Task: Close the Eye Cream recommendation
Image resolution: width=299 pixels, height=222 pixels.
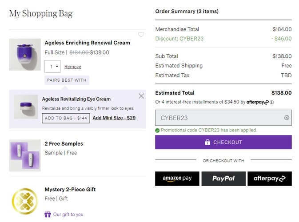Action: pyautogui.click(x=141, y=96)
